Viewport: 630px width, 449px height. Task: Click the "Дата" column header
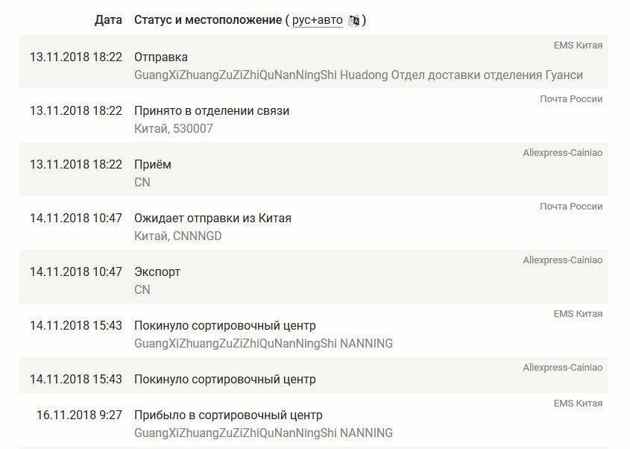point(108,20)
